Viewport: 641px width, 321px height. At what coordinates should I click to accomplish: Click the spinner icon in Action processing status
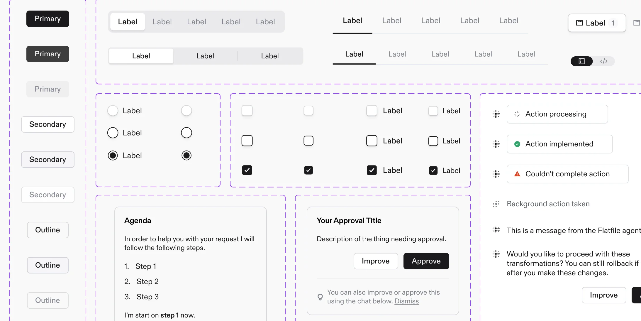[x=517, y=114]
